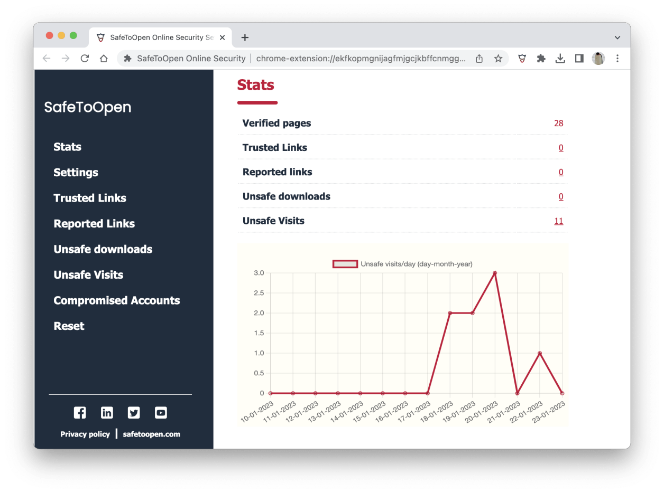The image size is (664, 493).
Task: Open Stats in the sidebar
Action: coord(68,147)
